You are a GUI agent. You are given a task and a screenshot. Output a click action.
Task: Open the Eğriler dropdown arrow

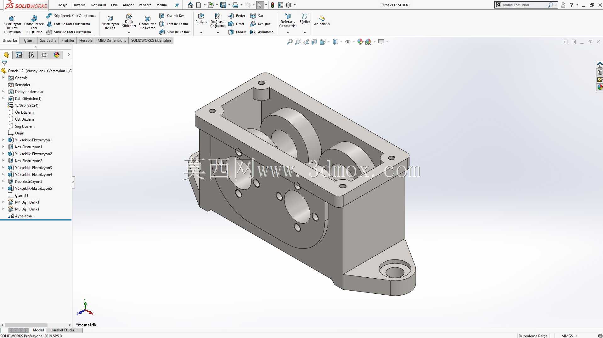305,33
